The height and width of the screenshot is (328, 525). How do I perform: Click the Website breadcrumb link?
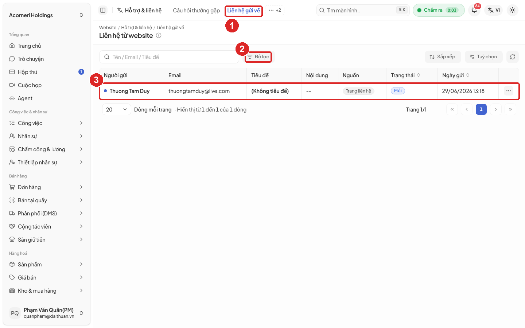(108, 28)
